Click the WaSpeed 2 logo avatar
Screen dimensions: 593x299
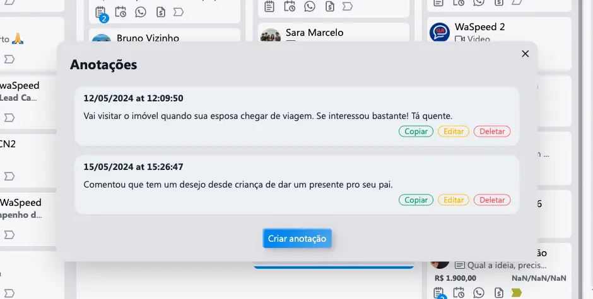440,32
